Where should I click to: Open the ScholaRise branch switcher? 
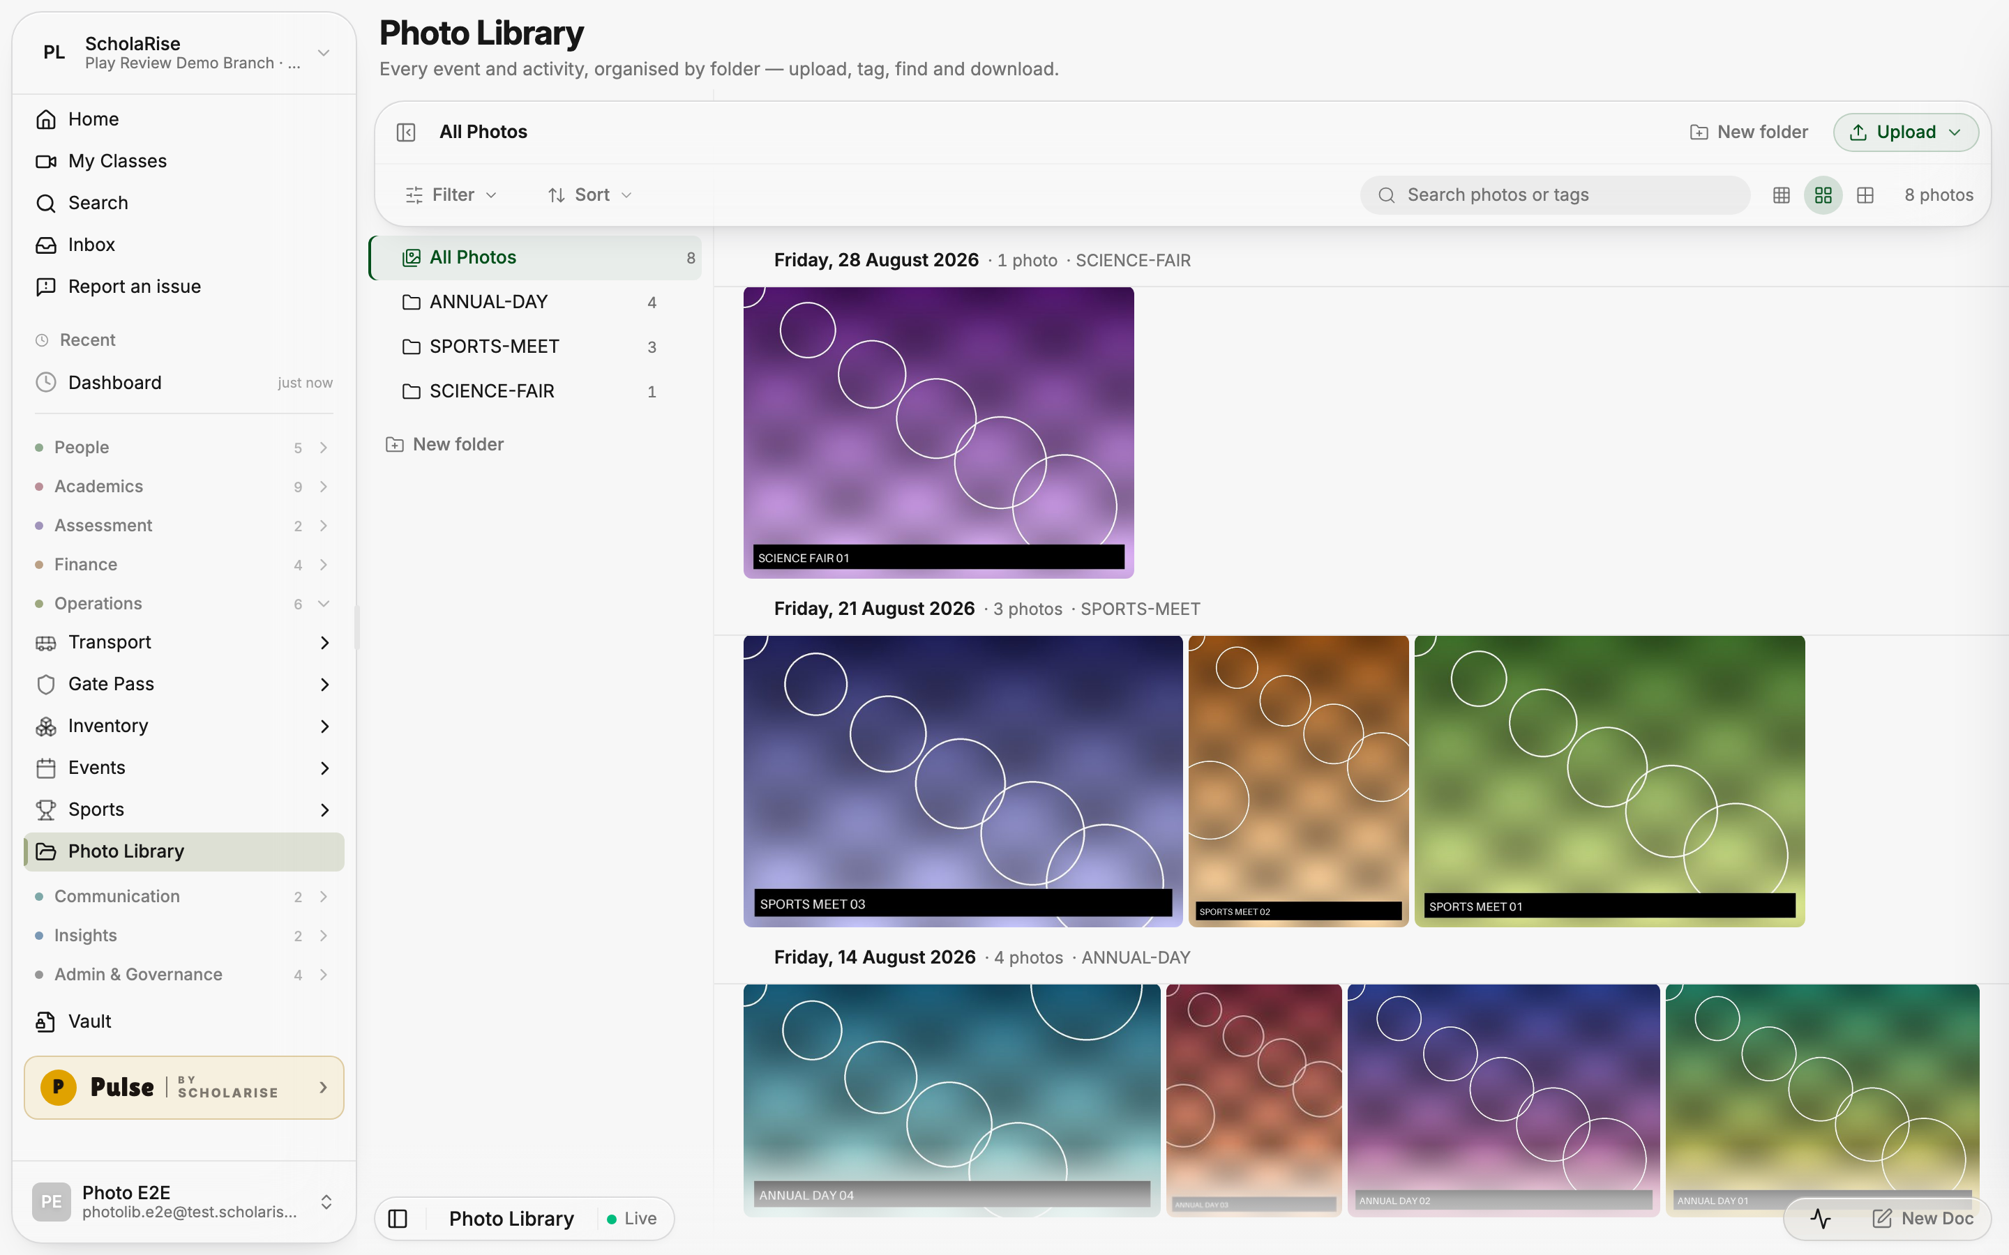[184, 52]
